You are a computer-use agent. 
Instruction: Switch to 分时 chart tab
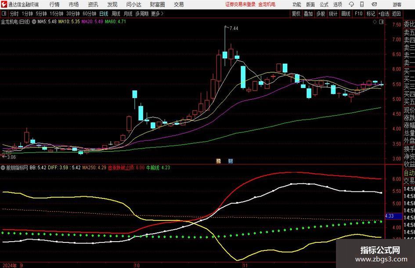coord(14,14)
